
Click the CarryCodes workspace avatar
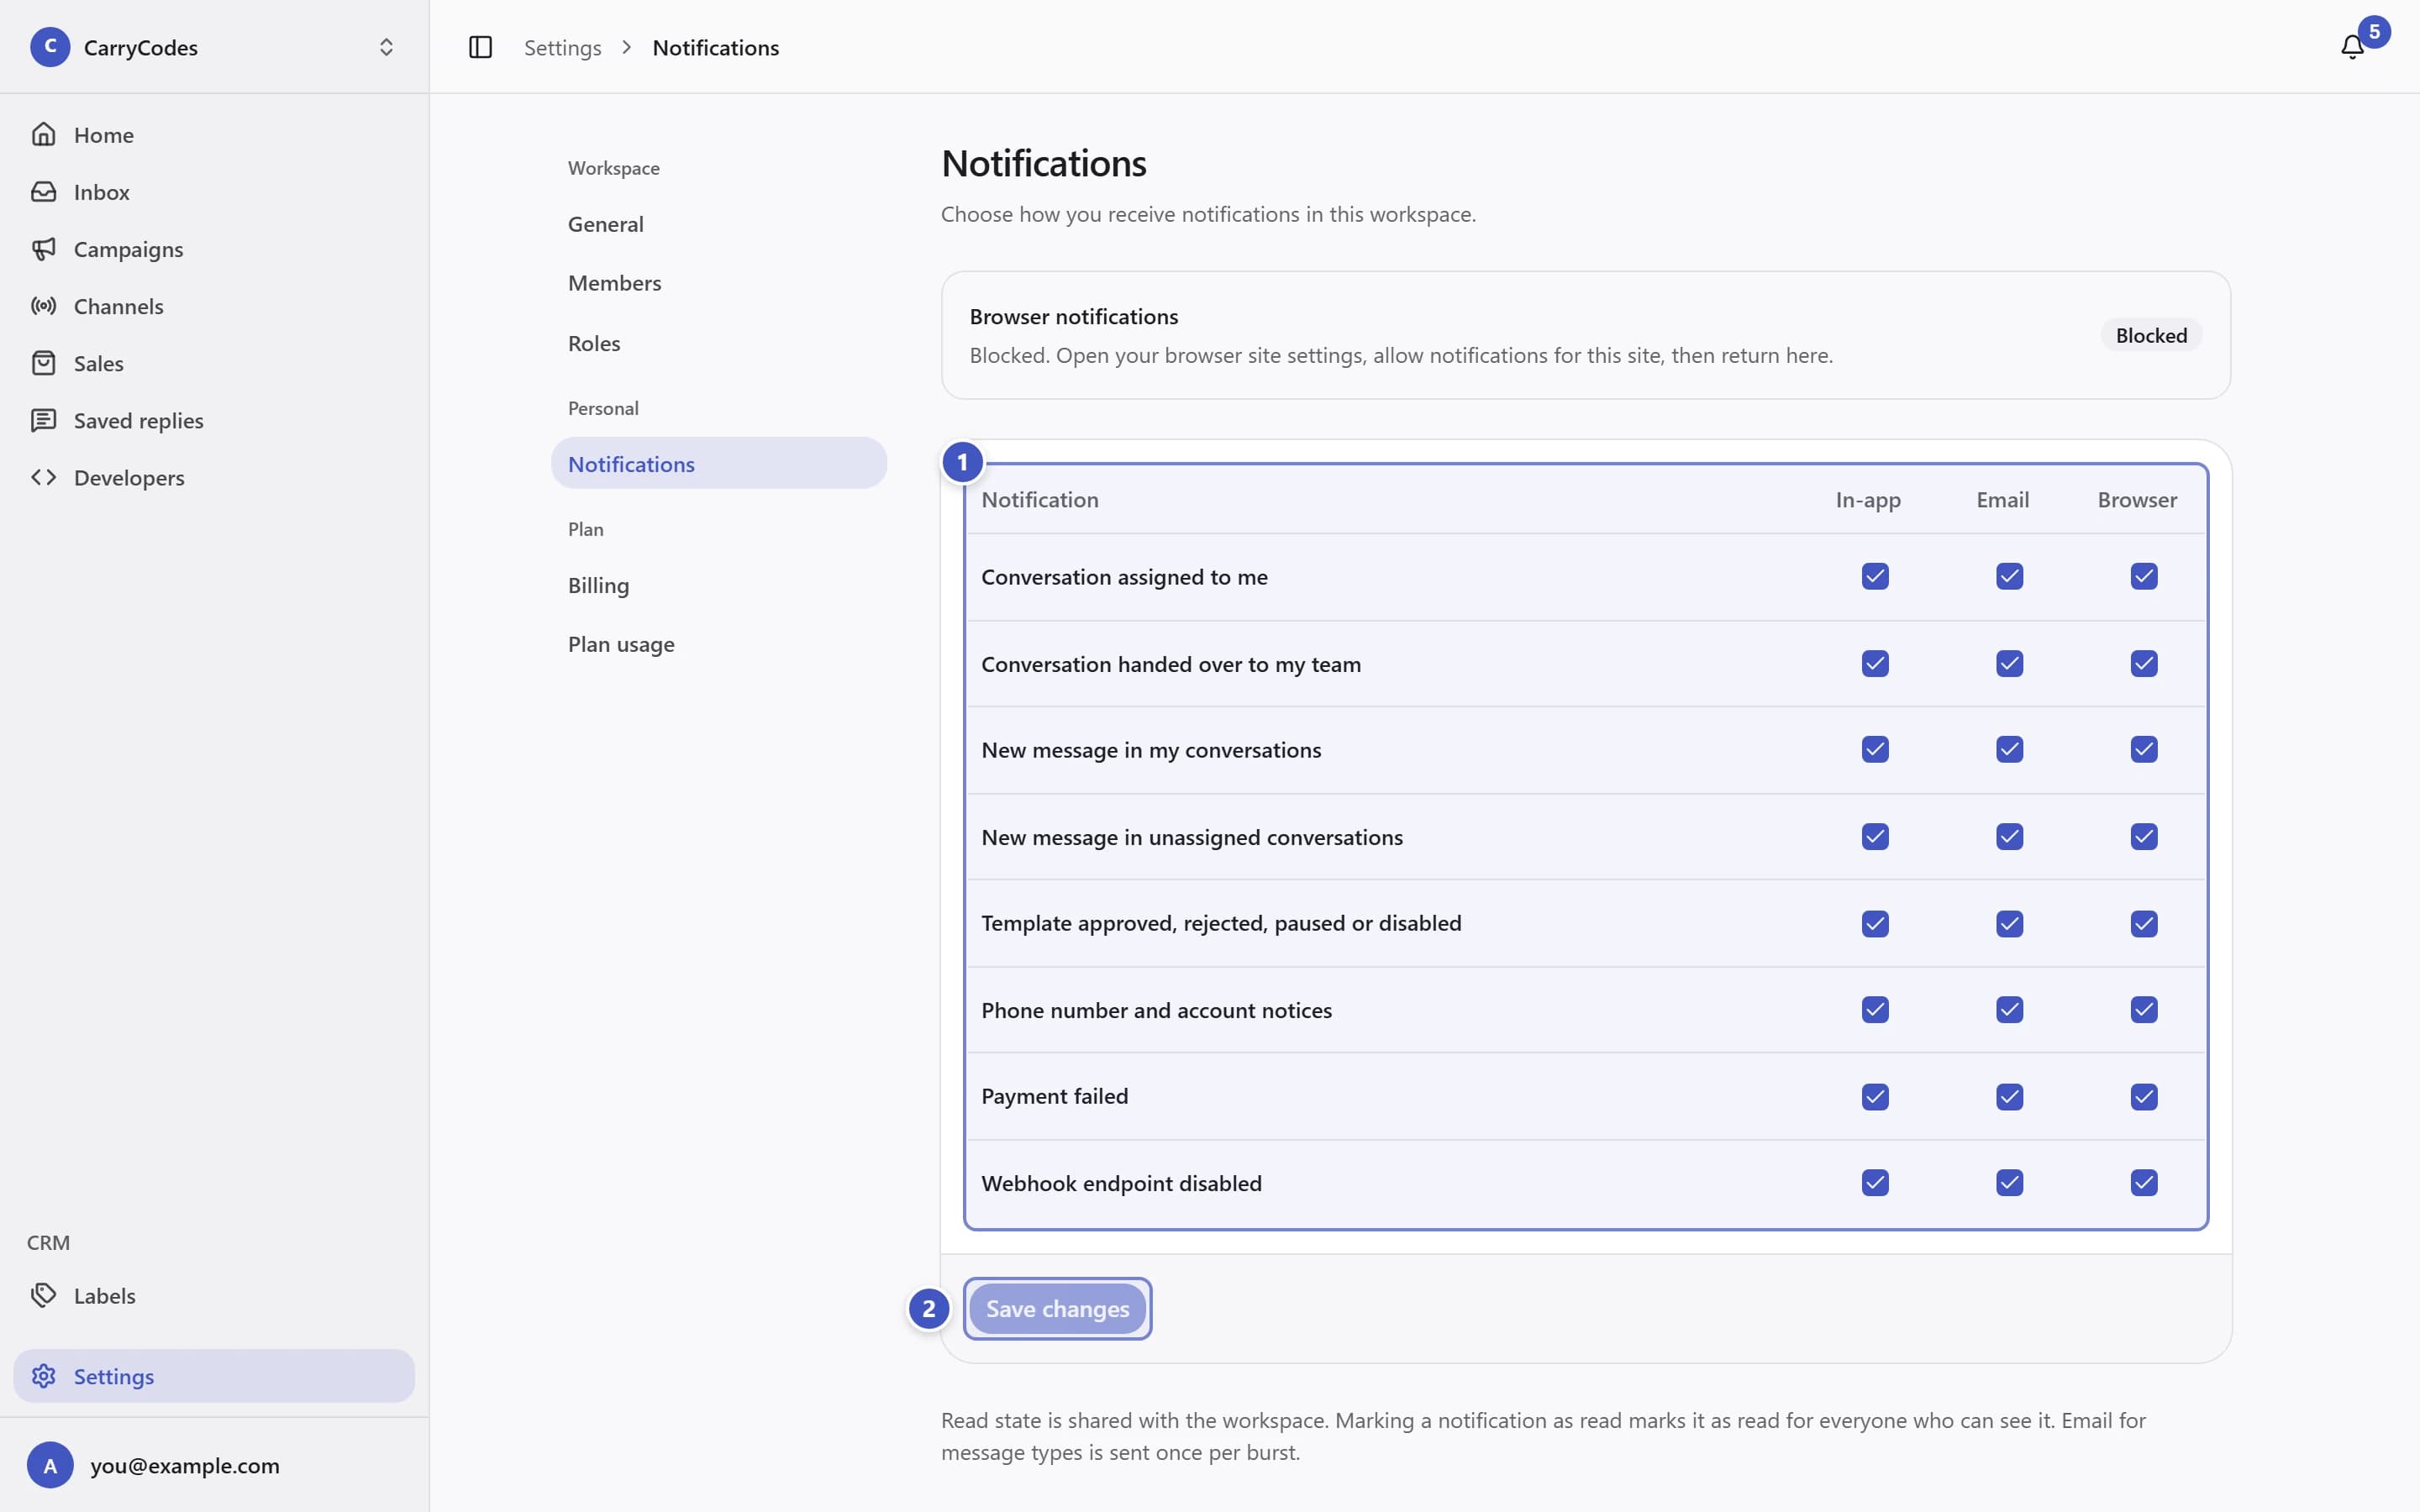[x=50, y=47]
